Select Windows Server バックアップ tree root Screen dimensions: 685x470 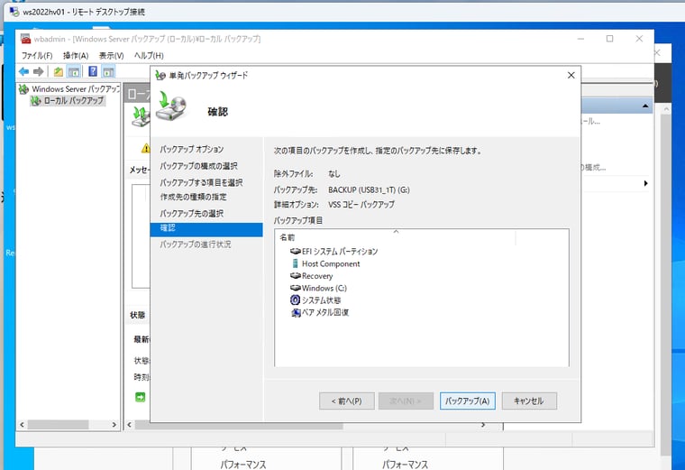pyautogui.click(x=75, y=89)
